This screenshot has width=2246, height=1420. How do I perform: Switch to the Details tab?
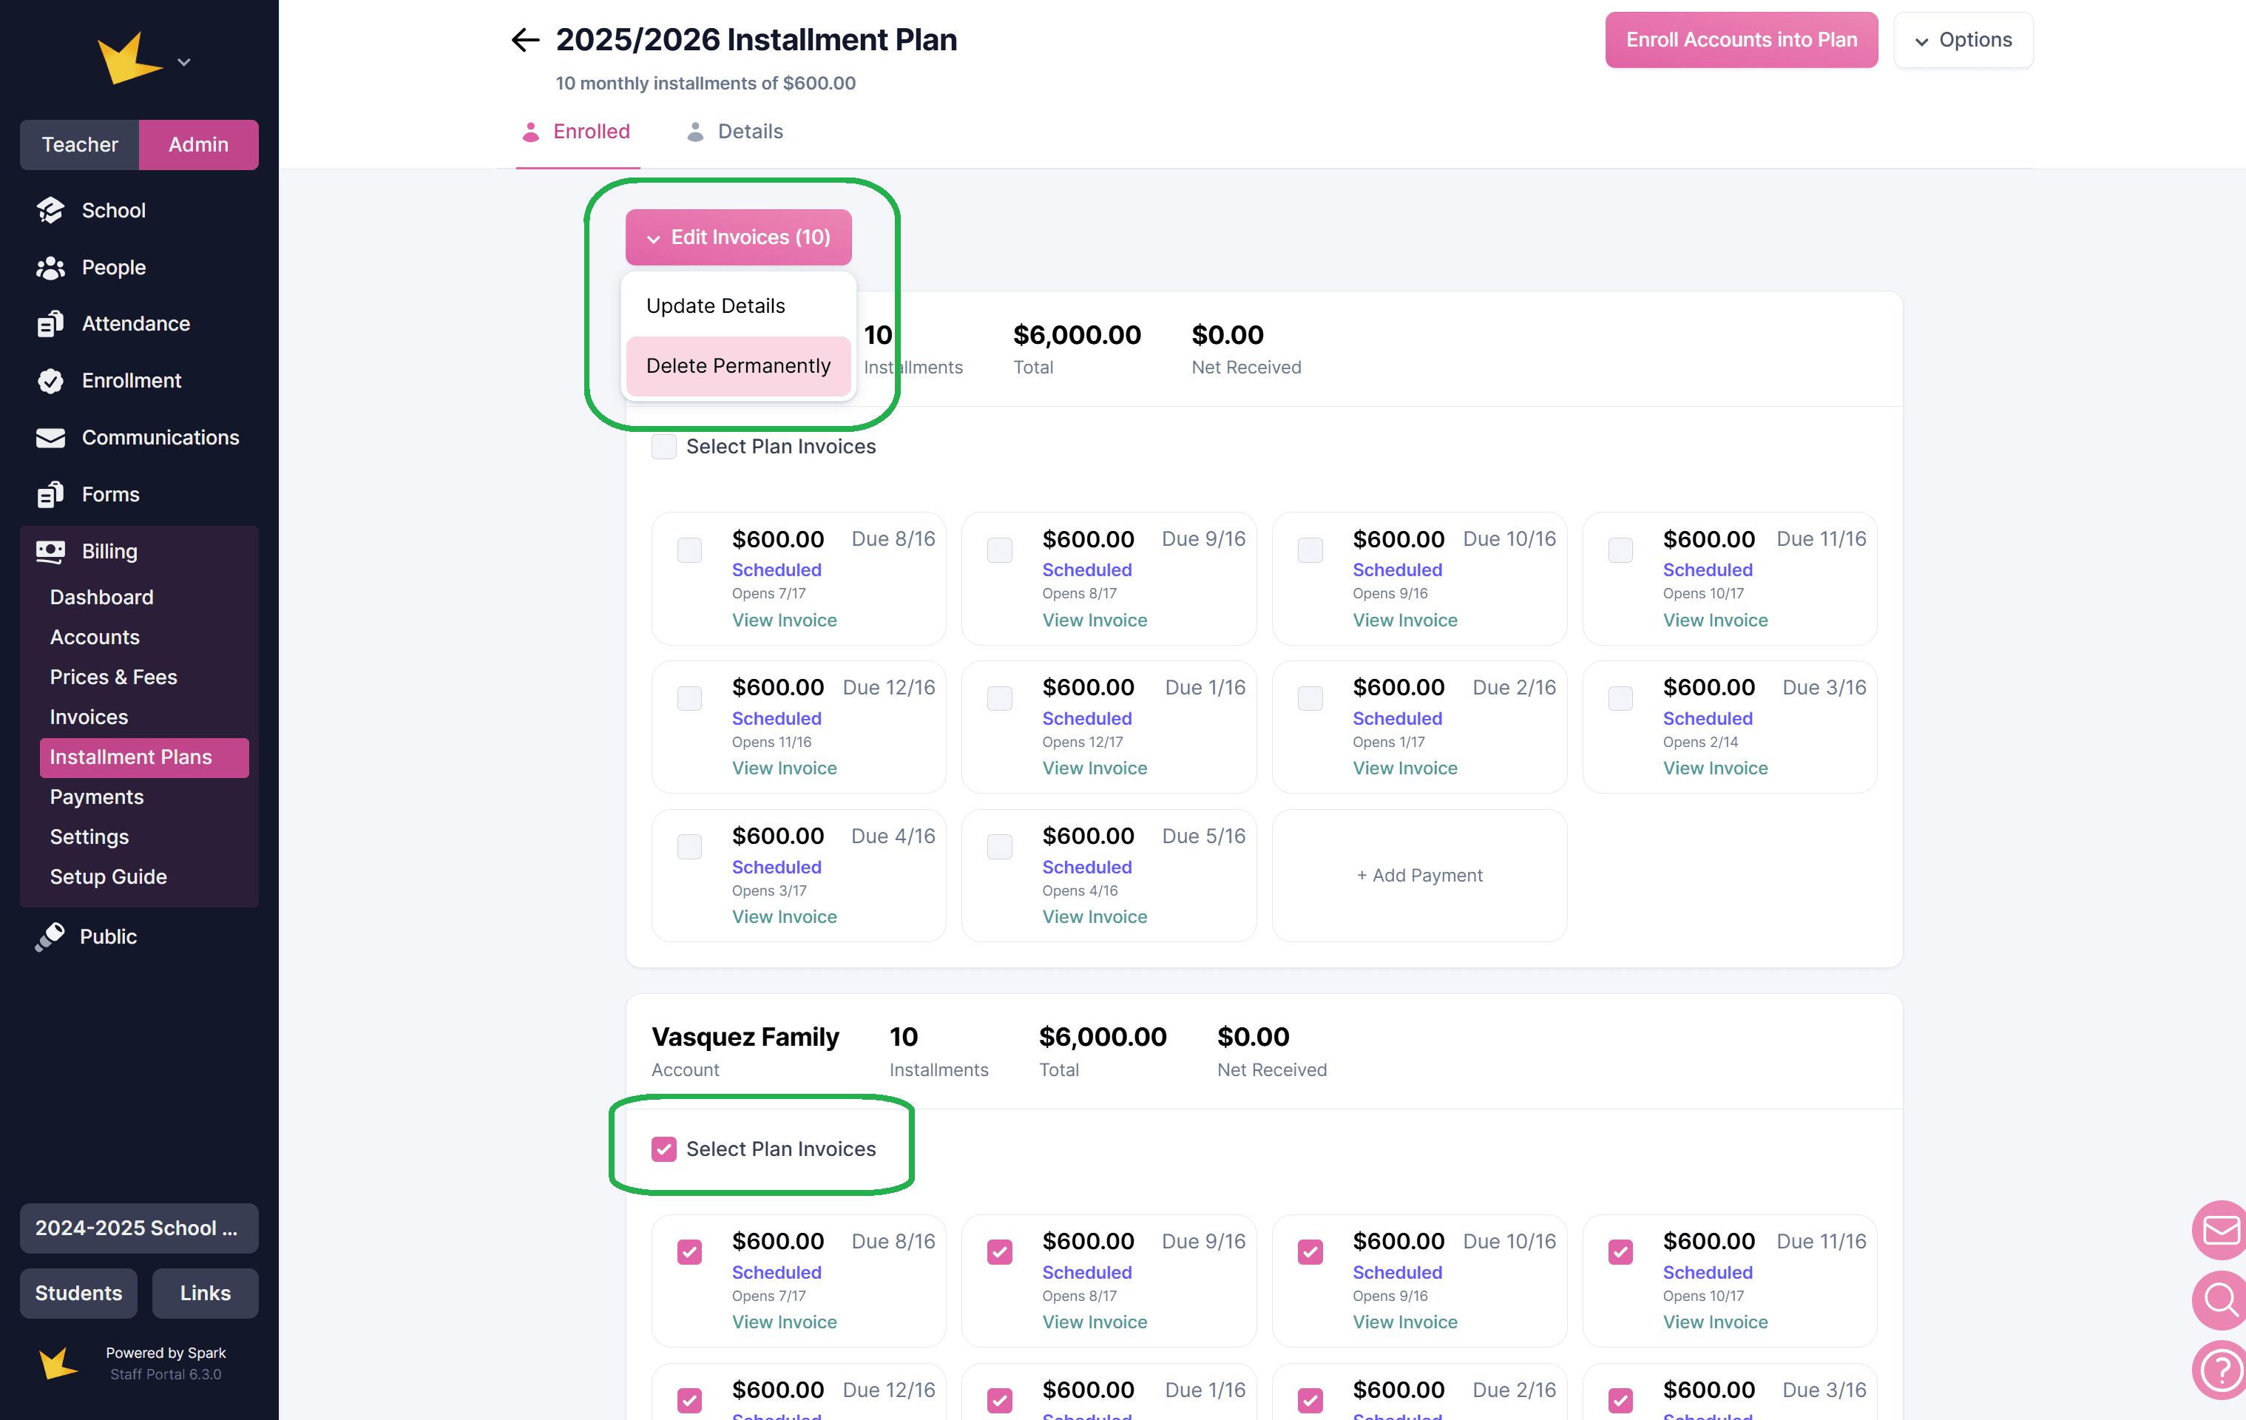(735, 132)
